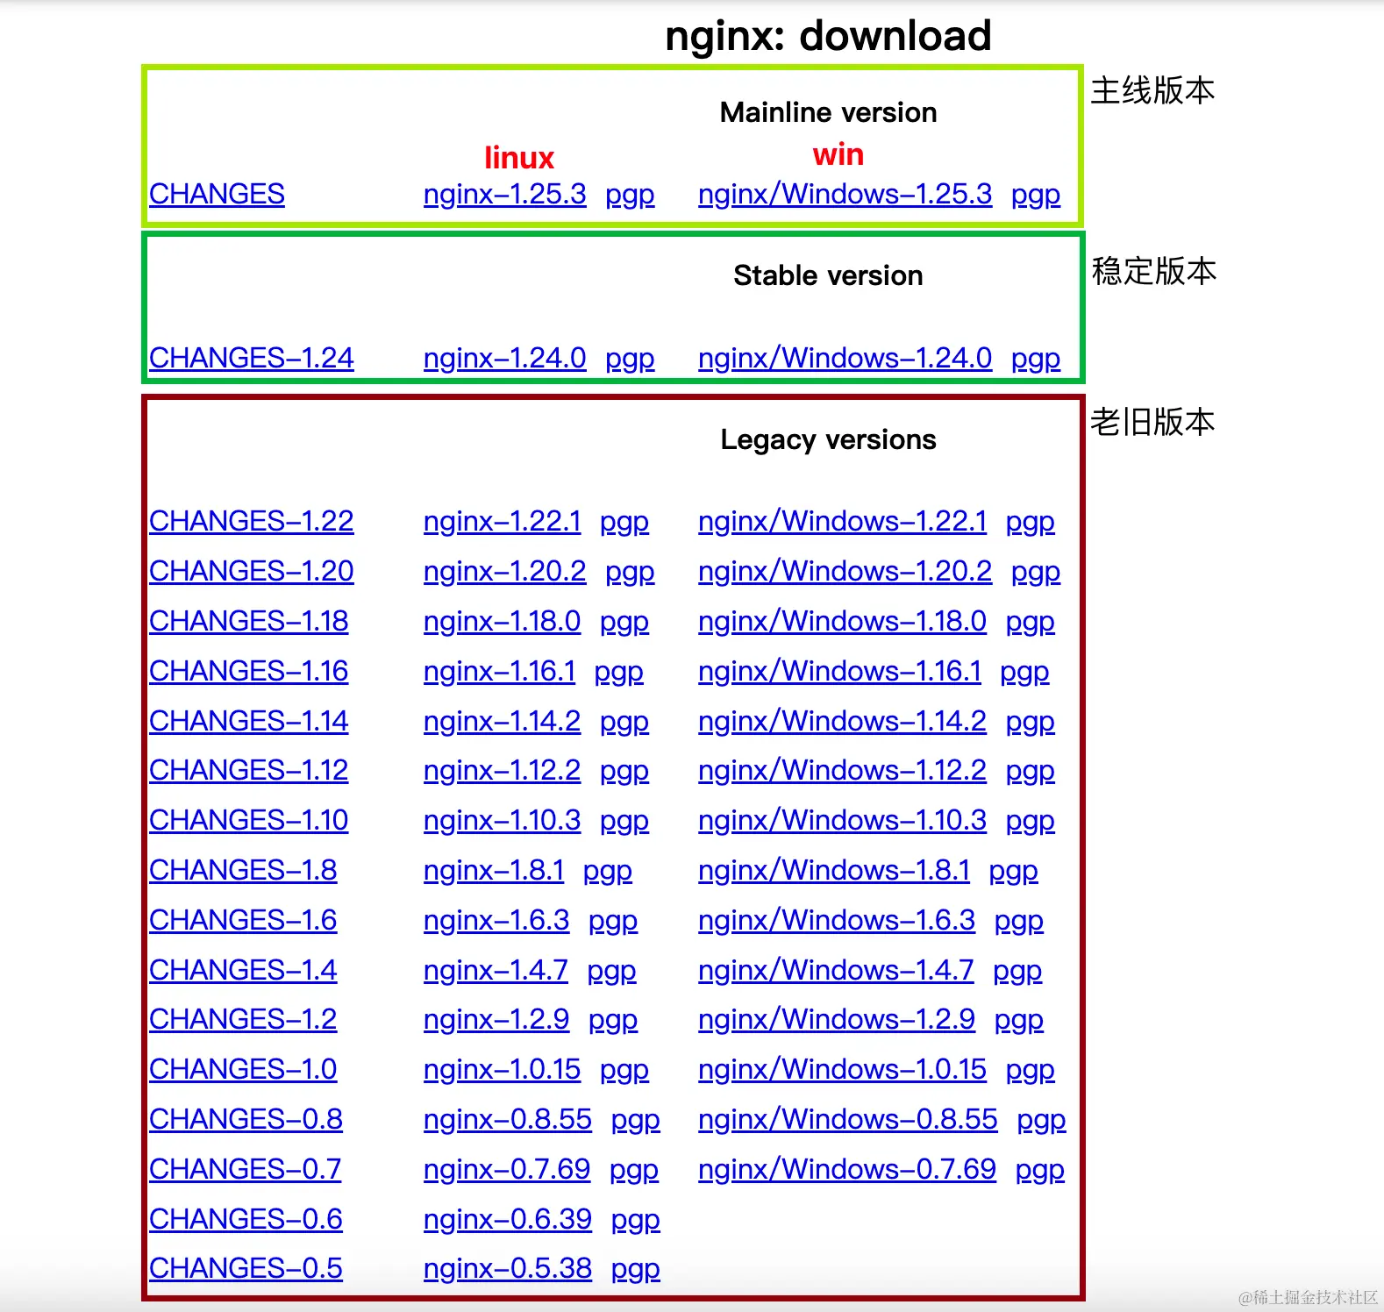Open pgp signature for nginx/Windows-1.25.3
The width and height of the screenshot is (1384, 1312).
(1036, 196)
